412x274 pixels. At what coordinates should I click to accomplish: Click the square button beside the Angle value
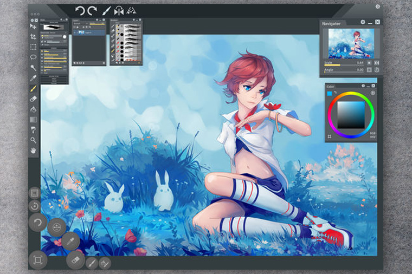[369, 70]
